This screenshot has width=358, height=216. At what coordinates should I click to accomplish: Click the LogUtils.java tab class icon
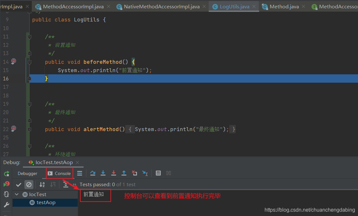[215, 7]
